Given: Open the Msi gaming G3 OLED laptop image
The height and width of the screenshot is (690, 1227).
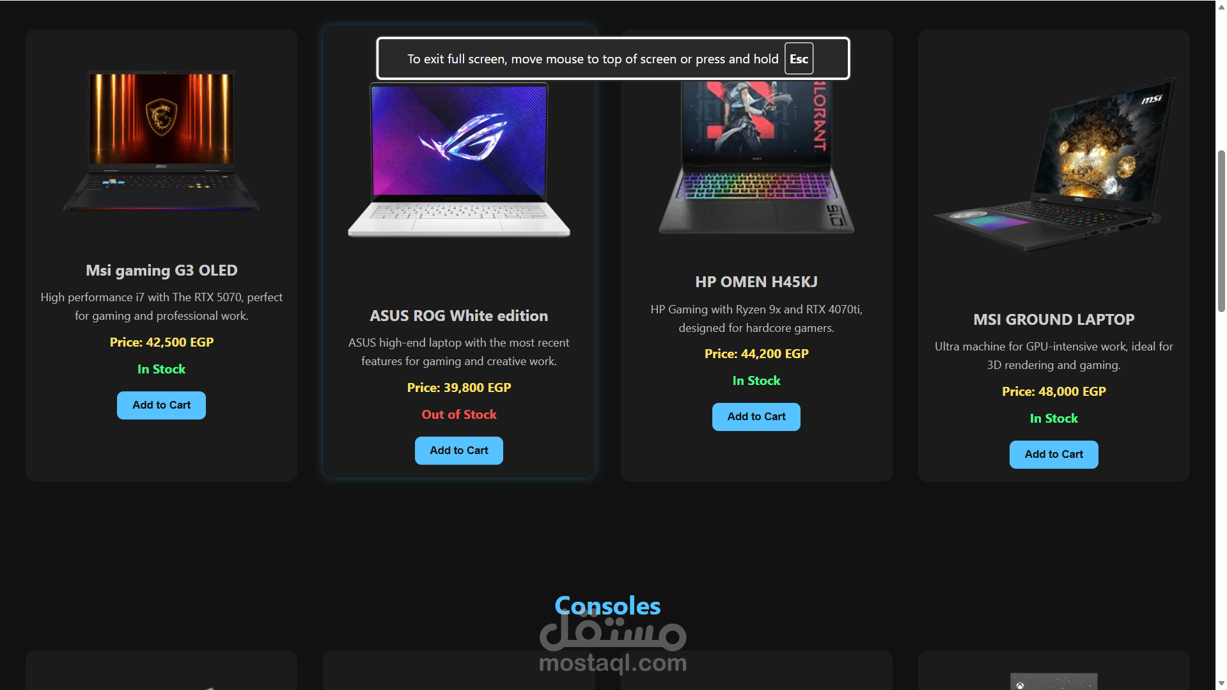Looking at the screenshot, I should pos(161,141).
